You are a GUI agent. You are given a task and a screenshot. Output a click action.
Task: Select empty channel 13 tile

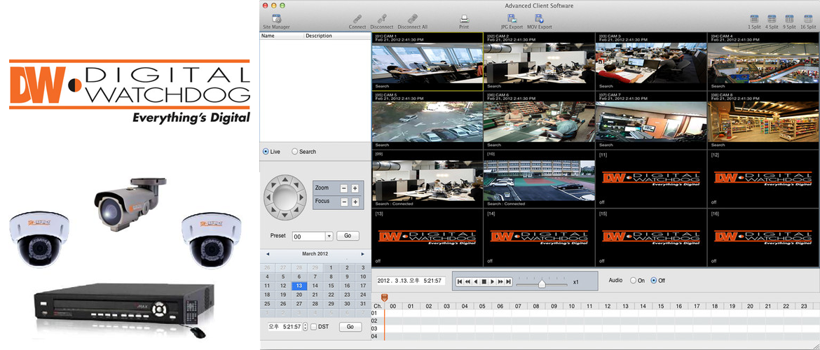(x=428, y=238)
